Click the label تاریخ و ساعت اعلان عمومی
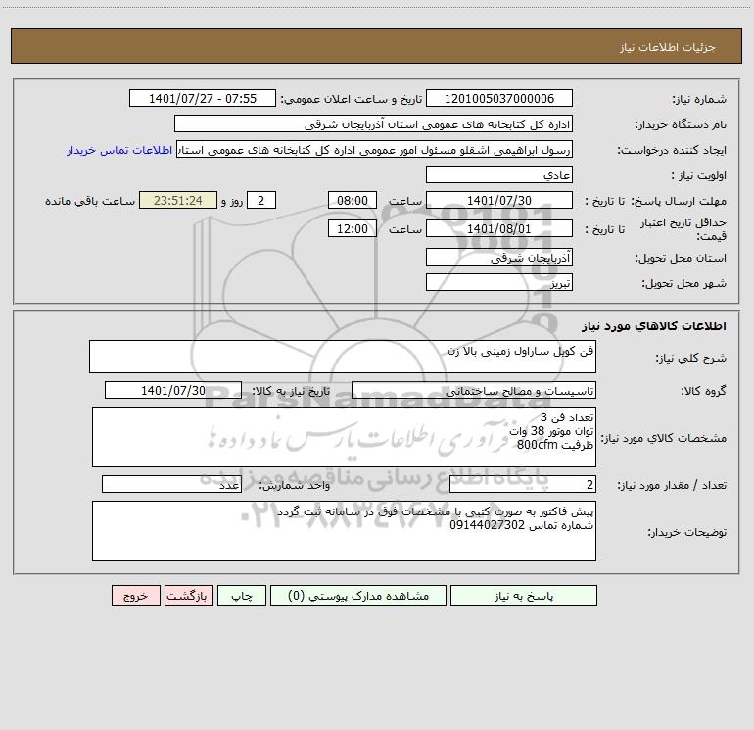Viewport: 754px width, 730px height. point(351,99)
